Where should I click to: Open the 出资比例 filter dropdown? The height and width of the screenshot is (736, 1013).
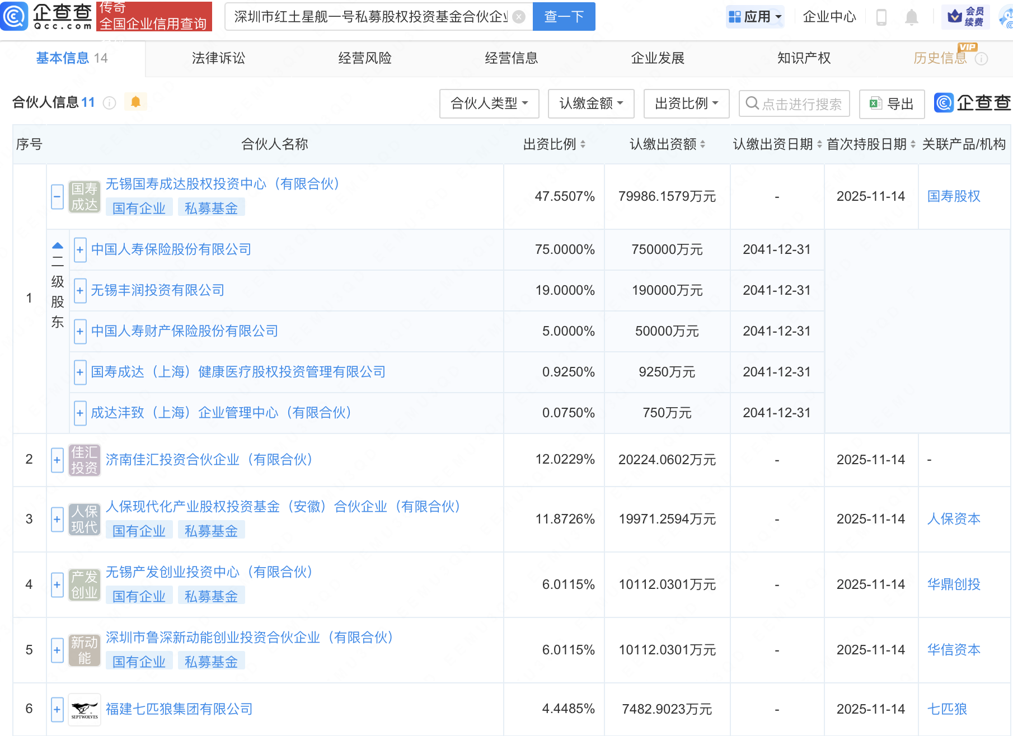click(x=686, y=103)
